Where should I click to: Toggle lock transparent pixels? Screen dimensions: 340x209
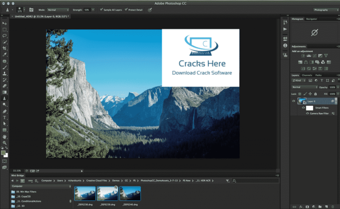click(300, 94)
